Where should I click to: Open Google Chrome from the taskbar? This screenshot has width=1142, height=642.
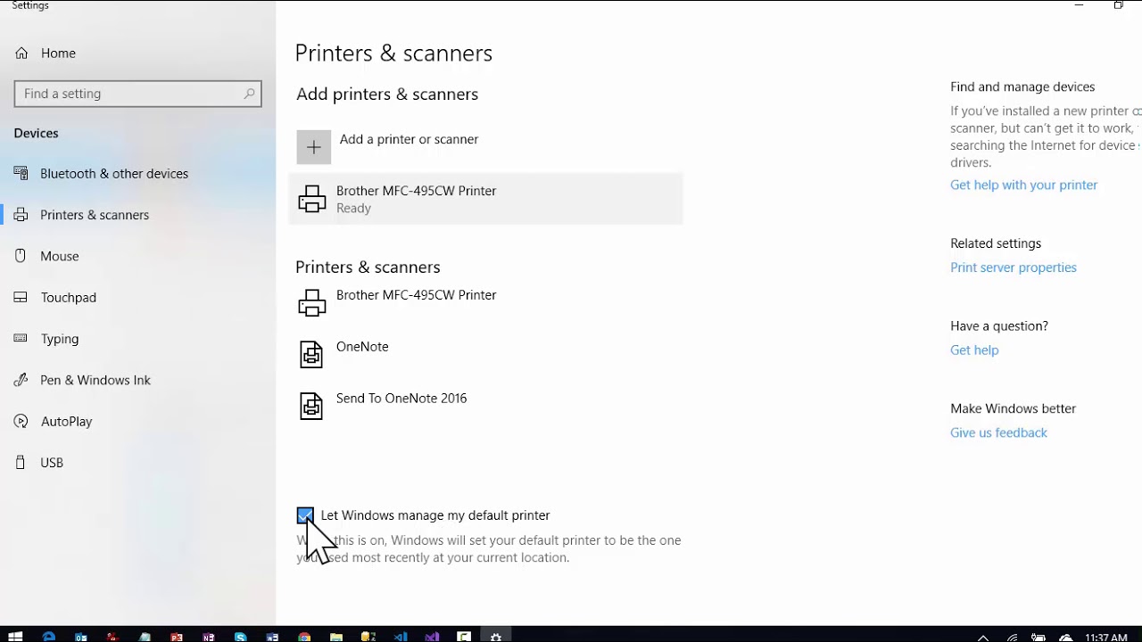click(x=304, y=637)
